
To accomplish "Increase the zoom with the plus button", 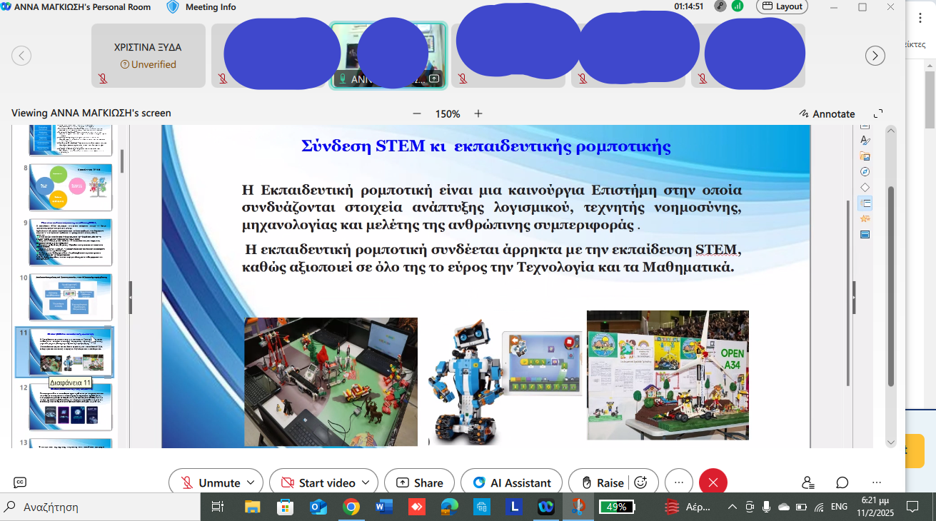I will [x=478, y=113].
